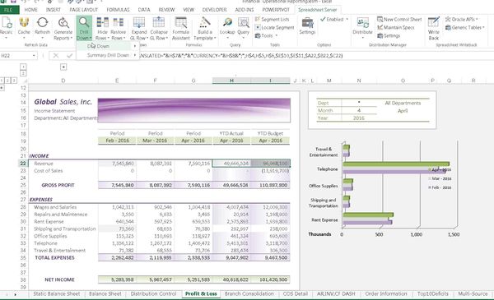The height and width of the screenshot is (300, 494).
Task: Open the Lookup query tool
Action: pos(227,28)
